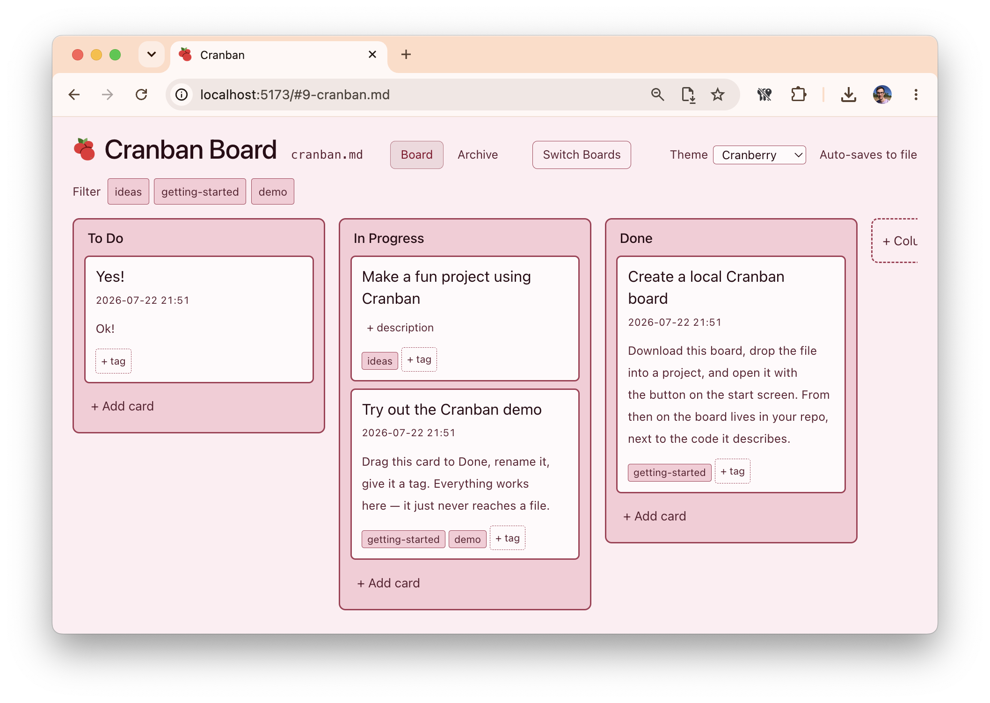
Task: Click the 'Make a fun project using Cranban' title
Action: tap(446, 287)
